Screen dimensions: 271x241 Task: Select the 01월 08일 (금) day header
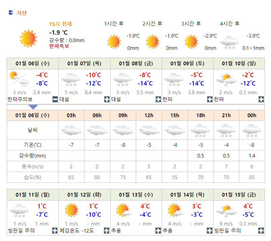tap(136, 64)
